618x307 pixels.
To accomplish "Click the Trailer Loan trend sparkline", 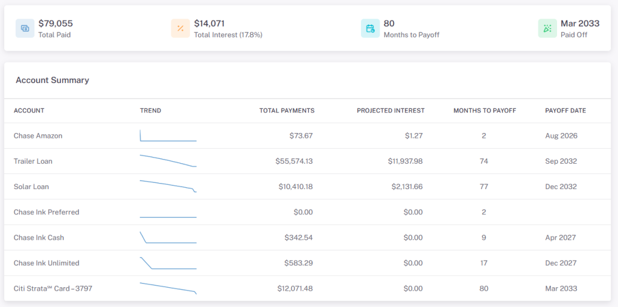I will 168,161.
